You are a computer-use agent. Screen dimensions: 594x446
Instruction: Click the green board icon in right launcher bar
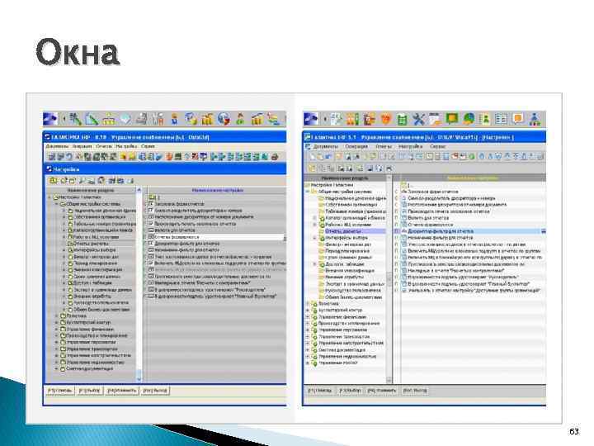451,119
